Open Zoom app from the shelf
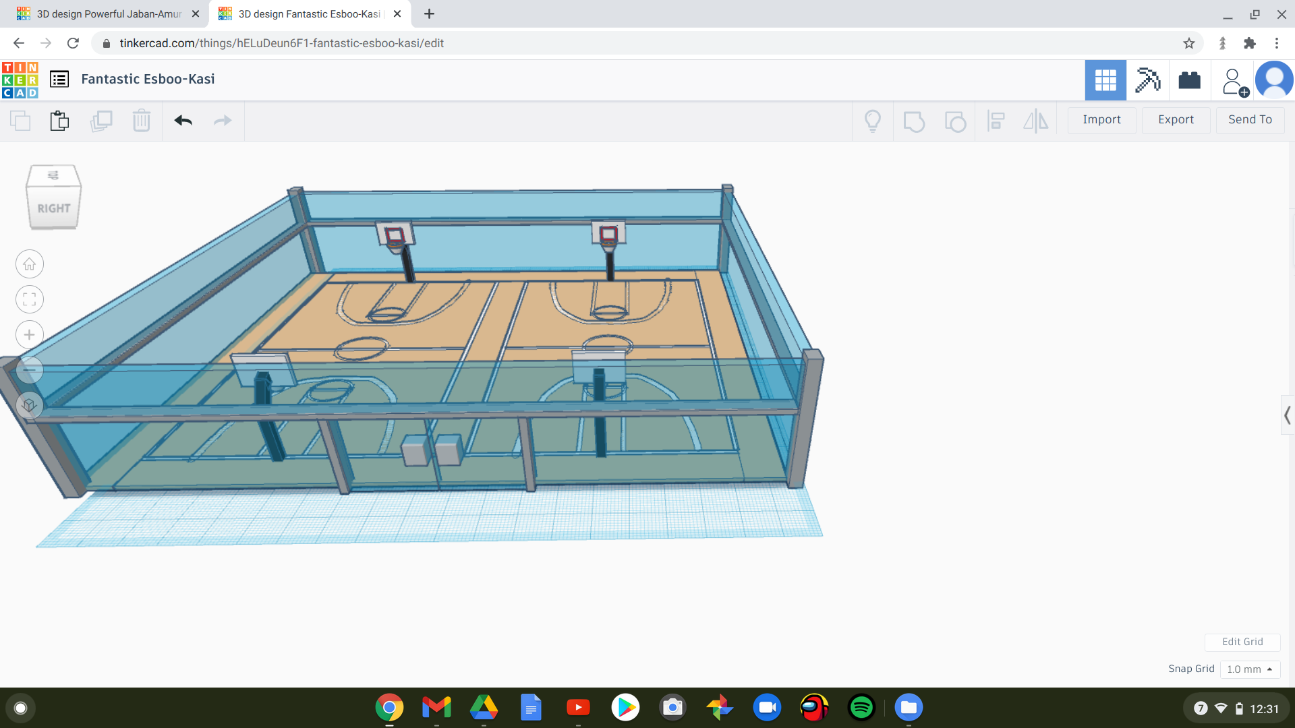This screenshot has width=1295, height=728. (x=767, y=708)
